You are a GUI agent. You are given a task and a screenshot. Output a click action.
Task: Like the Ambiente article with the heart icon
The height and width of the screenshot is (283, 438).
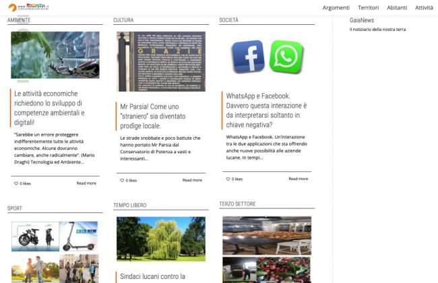click(x=16, y=184)
